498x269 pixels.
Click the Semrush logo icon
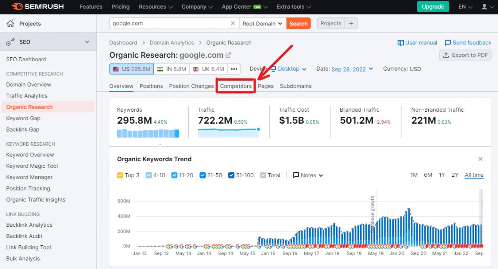click(17, 6)
